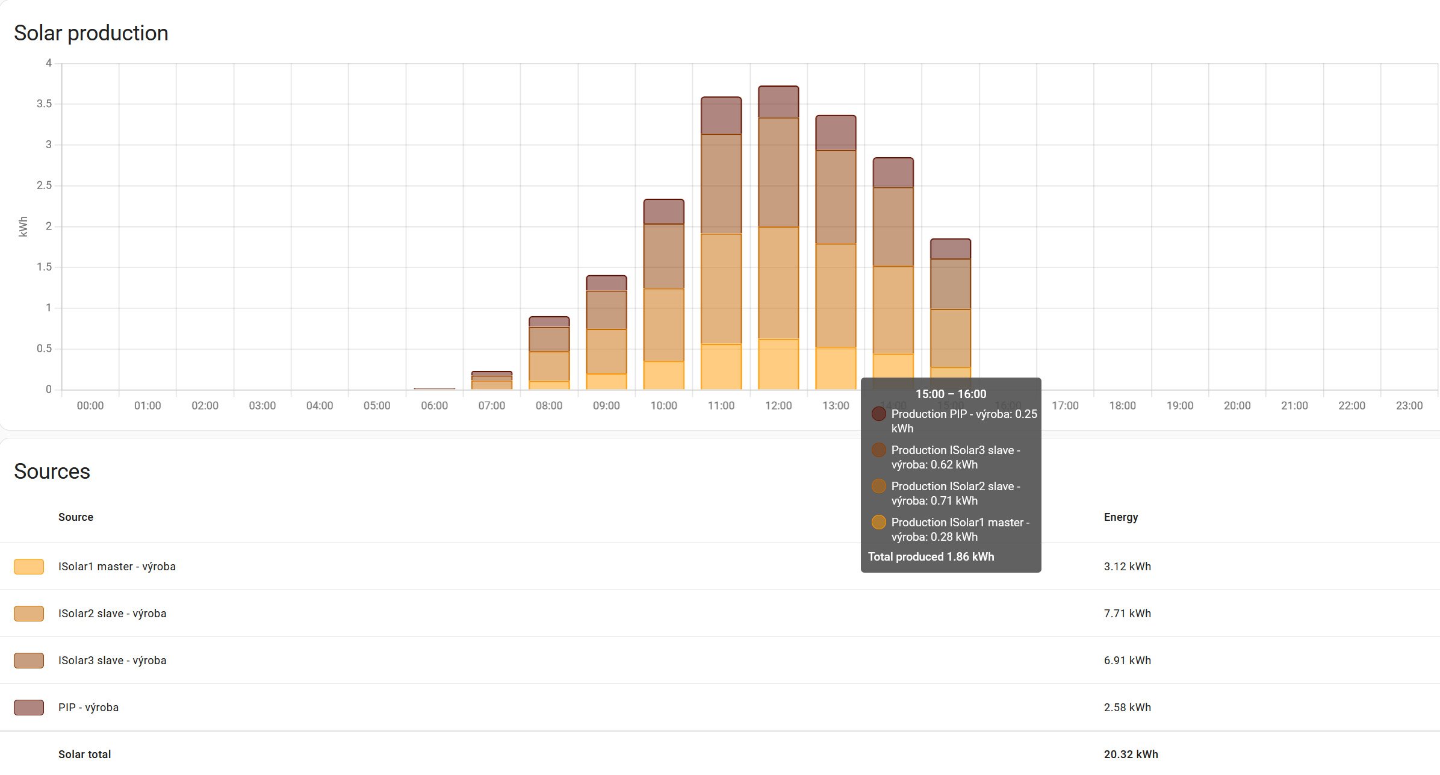Click the '03:00' x-axis label
Image resolution: width=1440 pixels, height=775 pixels.
262,406
